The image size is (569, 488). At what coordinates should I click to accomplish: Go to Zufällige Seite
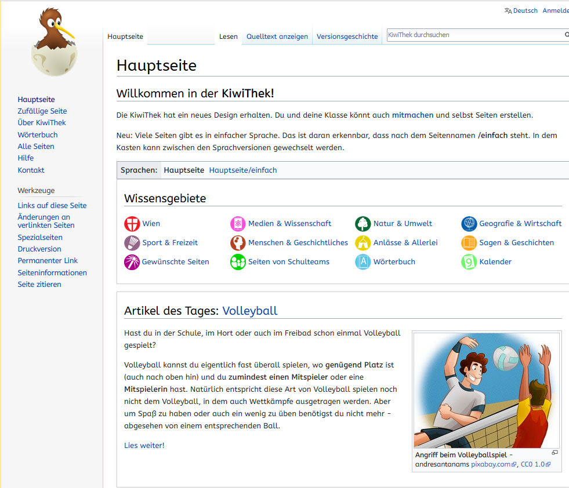tap(42, 111)
